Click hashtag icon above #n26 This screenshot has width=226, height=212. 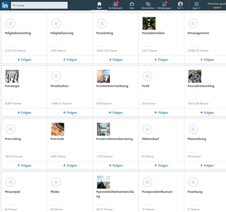tap(147, 76)
